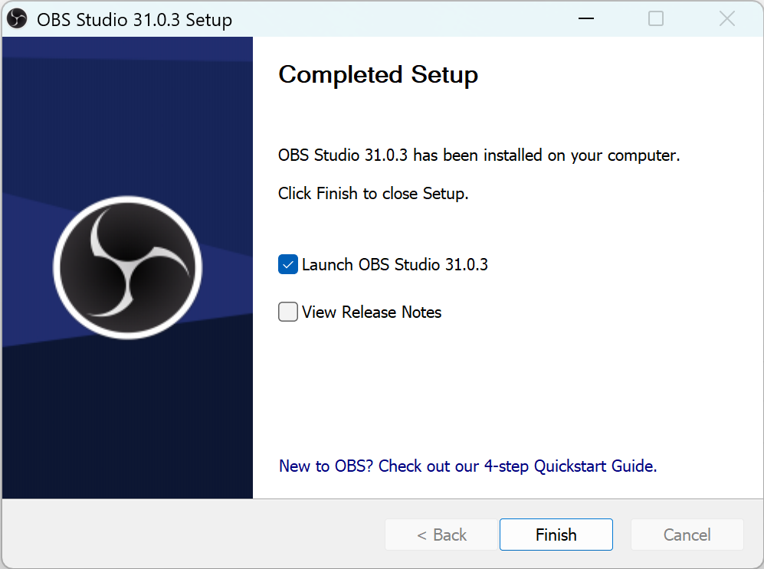Click the close icon in the title bar

click(726, 18)
